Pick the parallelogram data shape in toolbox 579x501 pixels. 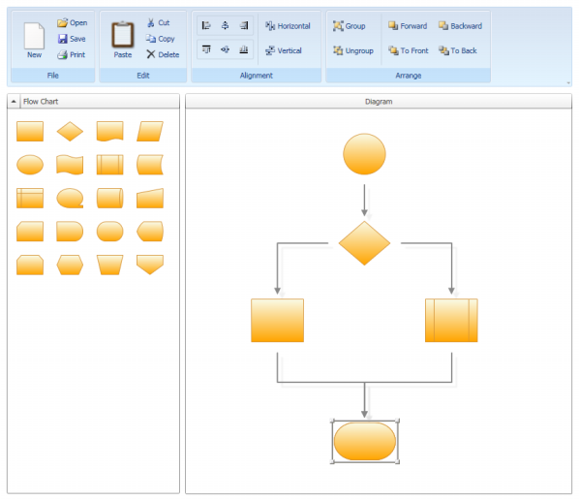(x=150, y=131)
